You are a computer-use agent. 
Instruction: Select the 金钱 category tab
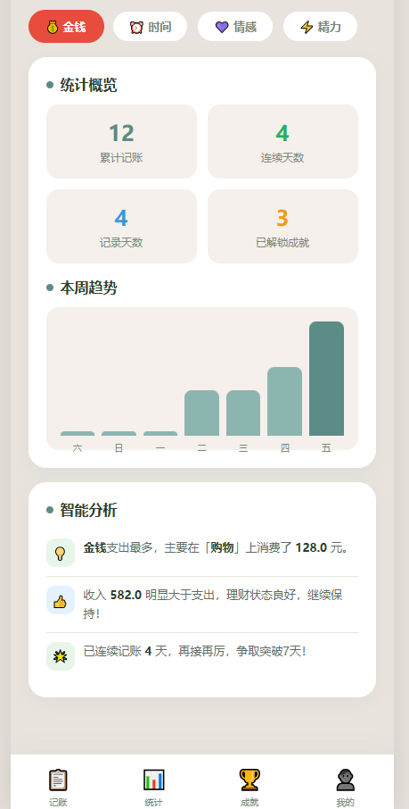[67, 27]
